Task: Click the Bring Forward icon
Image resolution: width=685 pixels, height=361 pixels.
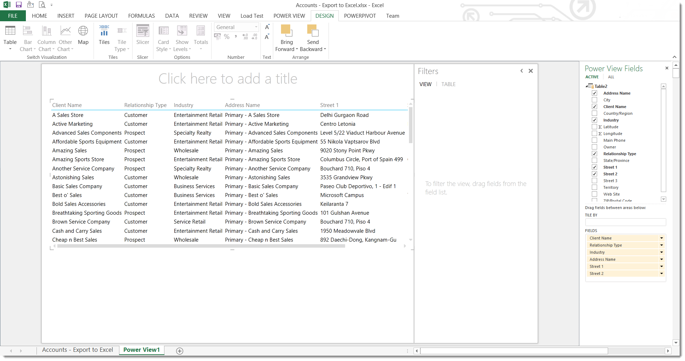Action: click(286, 32)
